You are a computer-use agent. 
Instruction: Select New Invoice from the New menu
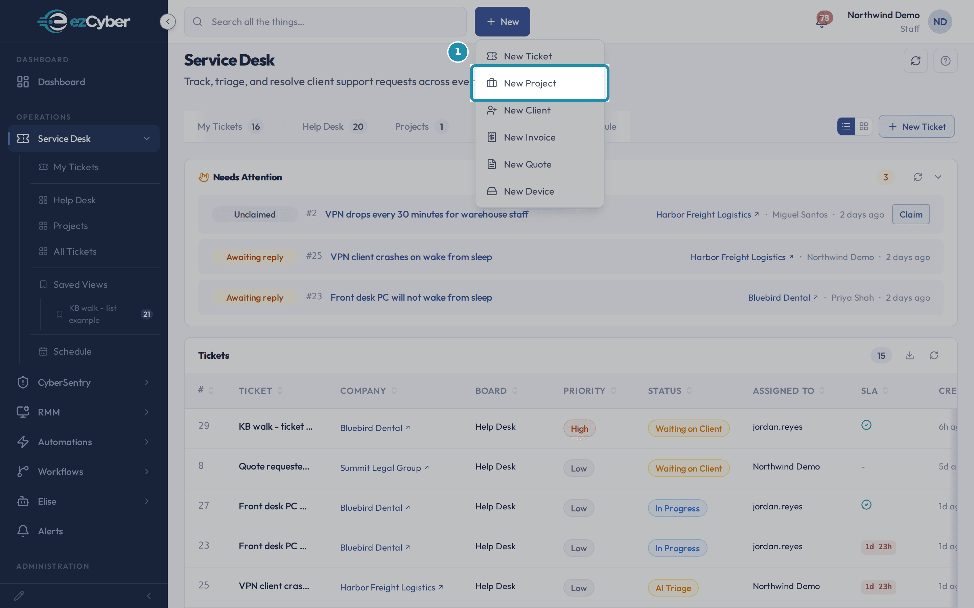539,137
